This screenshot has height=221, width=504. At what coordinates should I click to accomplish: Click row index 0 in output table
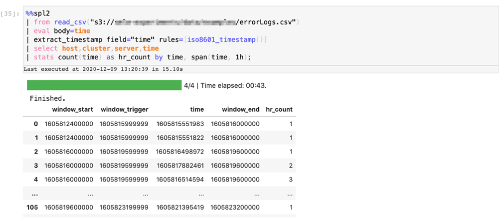pos(35,123)
